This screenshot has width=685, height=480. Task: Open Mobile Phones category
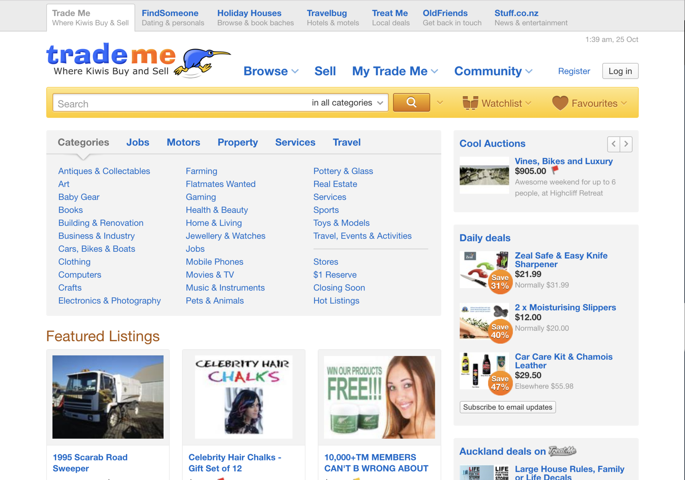214,262
